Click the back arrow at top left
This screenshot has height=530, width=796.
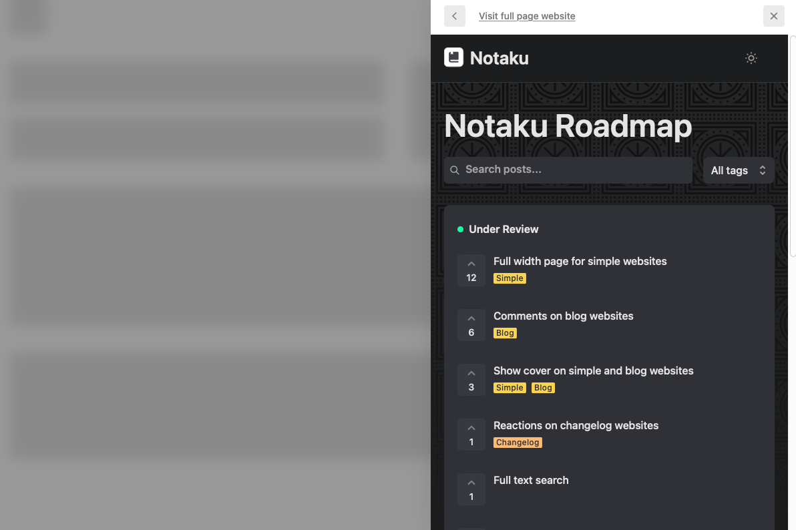click(454, 15)
